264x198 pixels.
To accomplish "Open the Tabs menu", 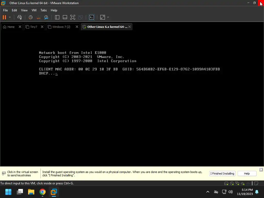I will [43, 10].
